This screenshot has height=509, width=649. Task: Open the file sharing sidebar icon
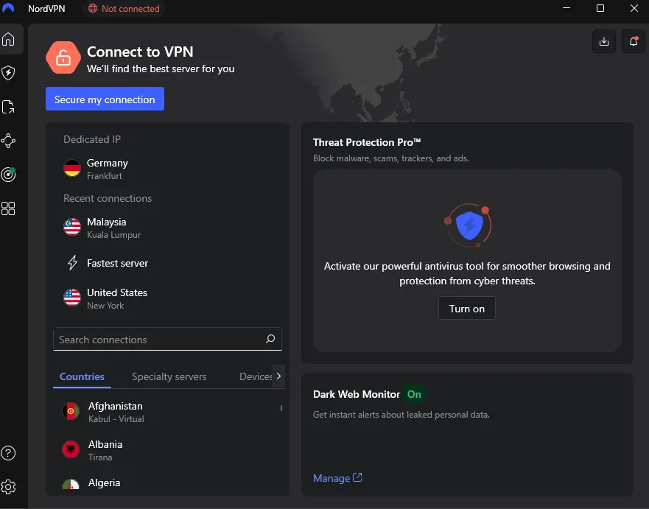coord(8,107)
